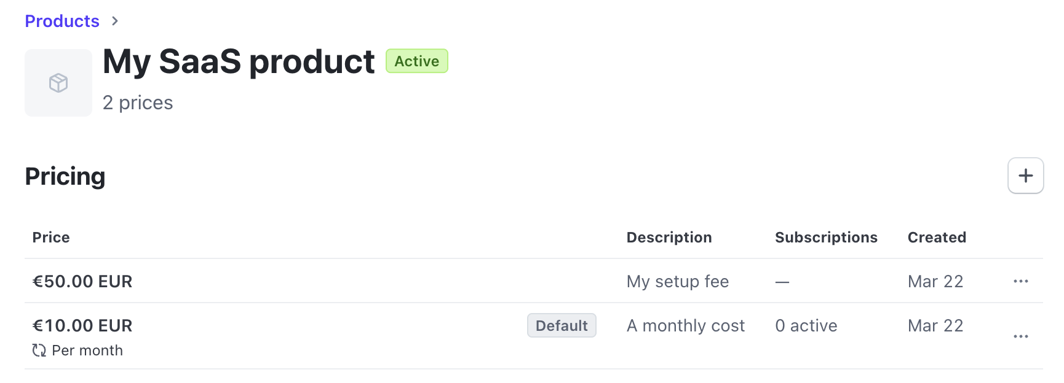Click the Default badge on €10.00 price

pyautogui.click(x=561, y=326)
